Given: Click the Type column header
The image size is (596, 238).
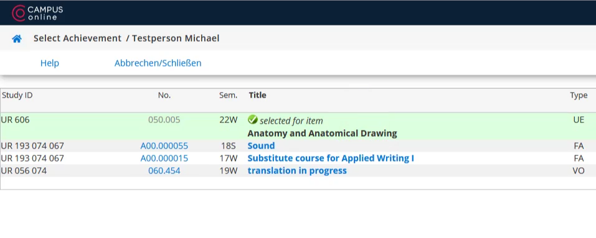Looking at the screenshot, I should click(579, 95).
